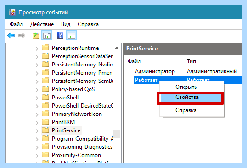247x168 pixels.
Task: Click the PrintService folder icon
Action: pos(45,130)
